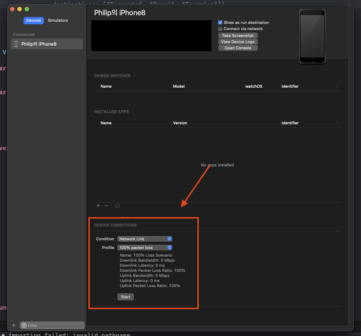Click the iPhone icon in sidebar row

point(16,44)
